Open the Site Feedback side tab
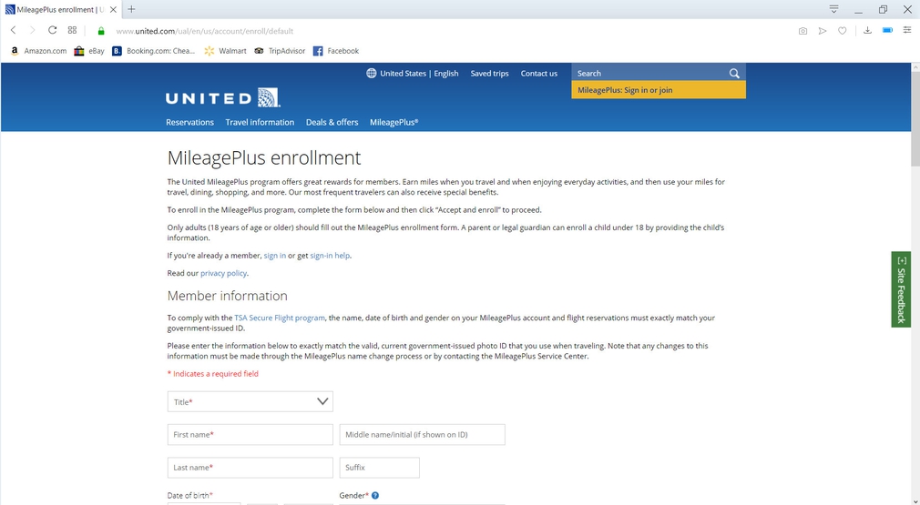Image resolution: width=920 pixels, height=505 pixels. point(901,289)
